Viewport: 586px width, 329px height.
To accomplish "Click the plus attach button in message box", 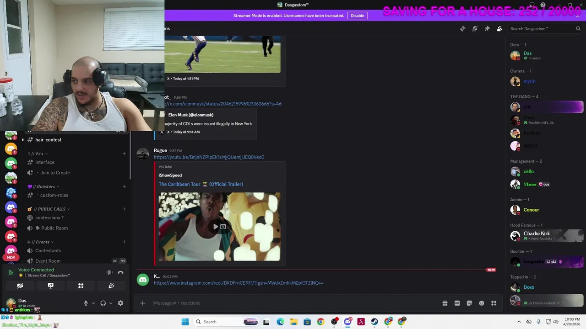I will coord(143,303).
